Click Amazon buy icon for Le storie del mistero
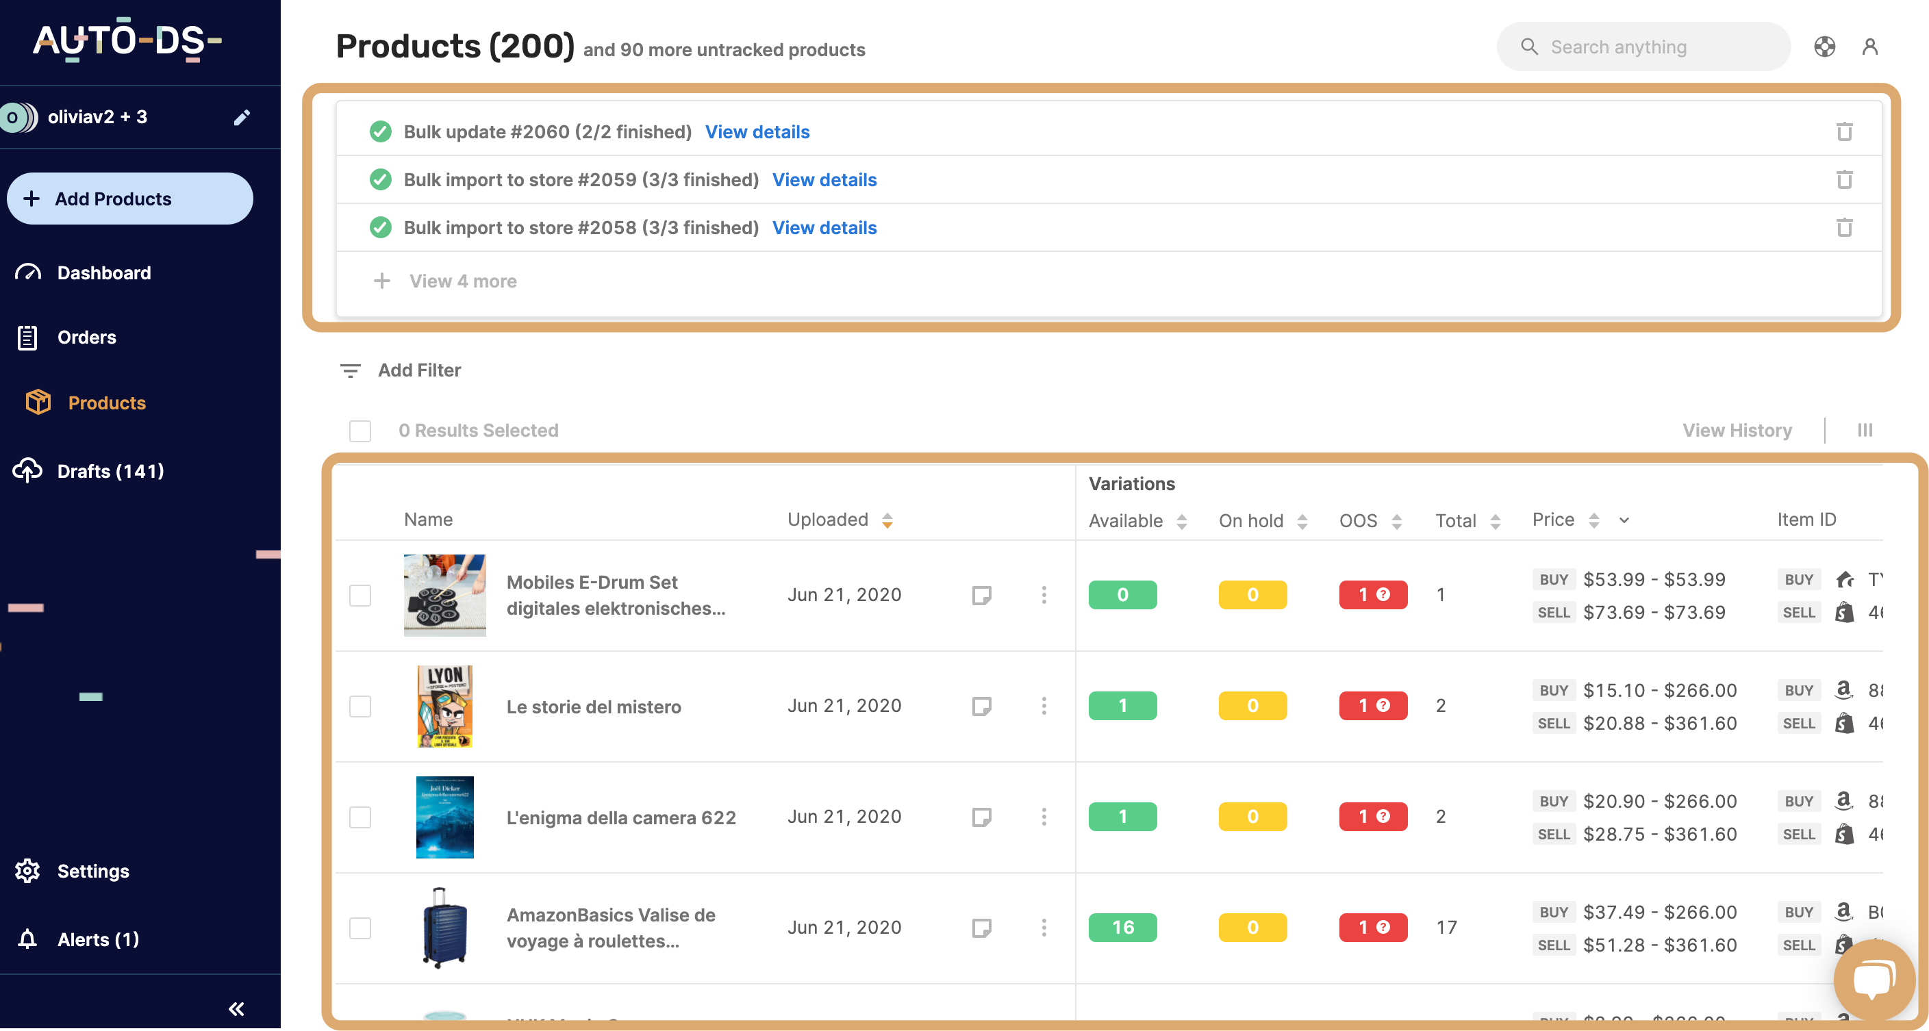1929x1031 pixels. 1843,689
